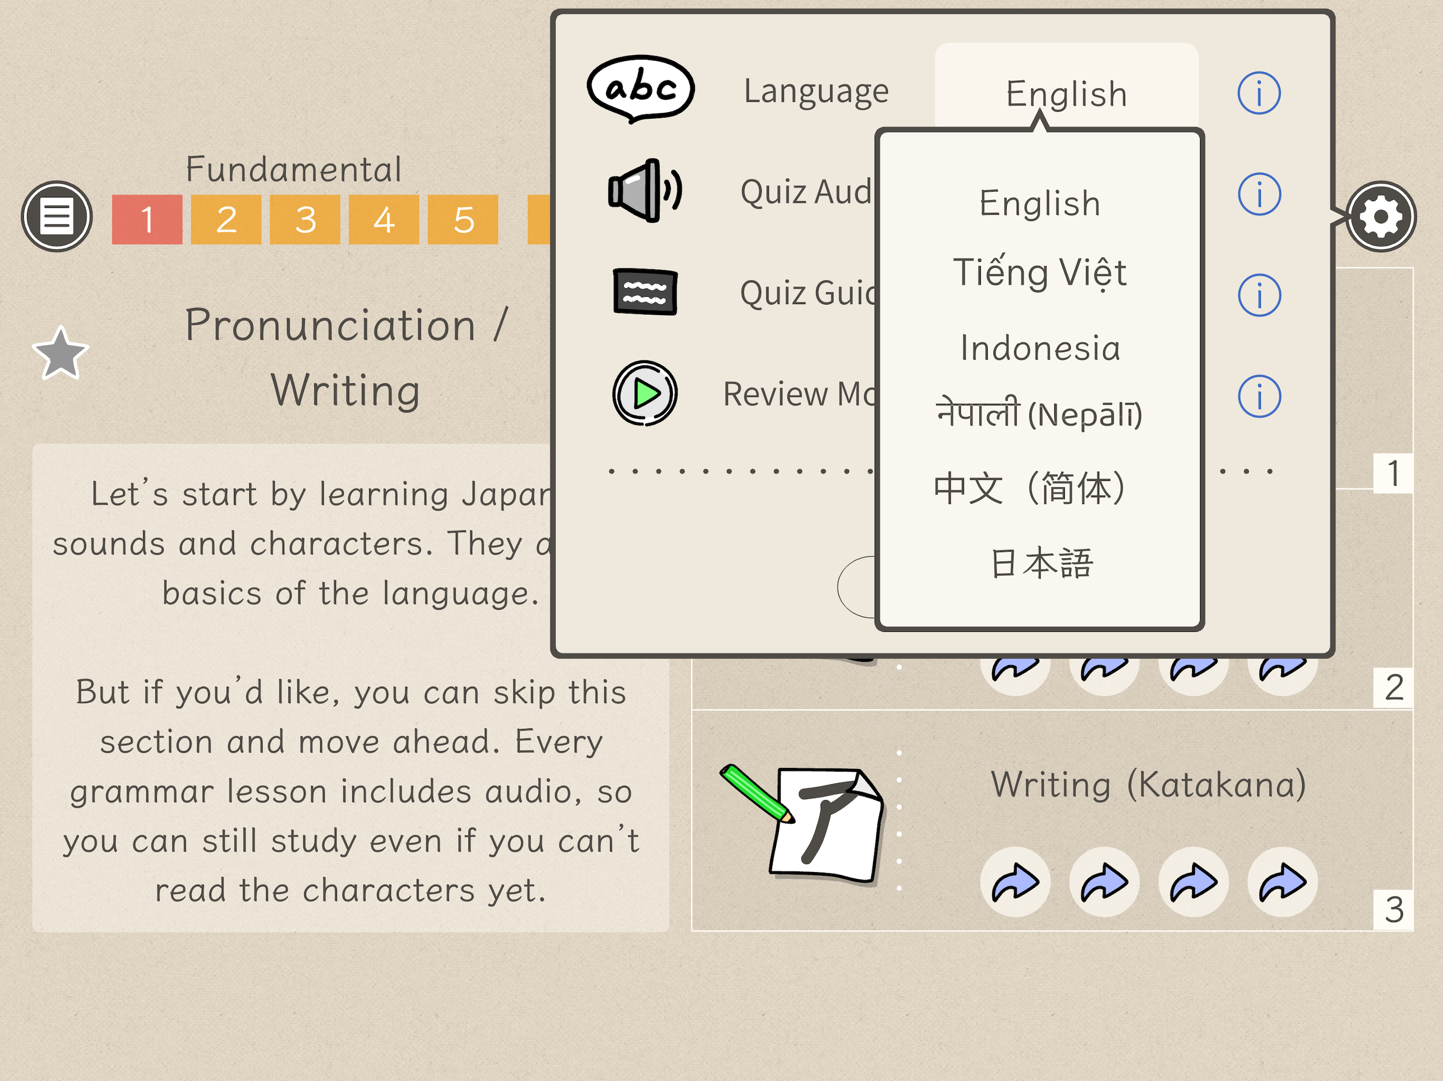Go to Fundamental lesson 2 tab

226,220
